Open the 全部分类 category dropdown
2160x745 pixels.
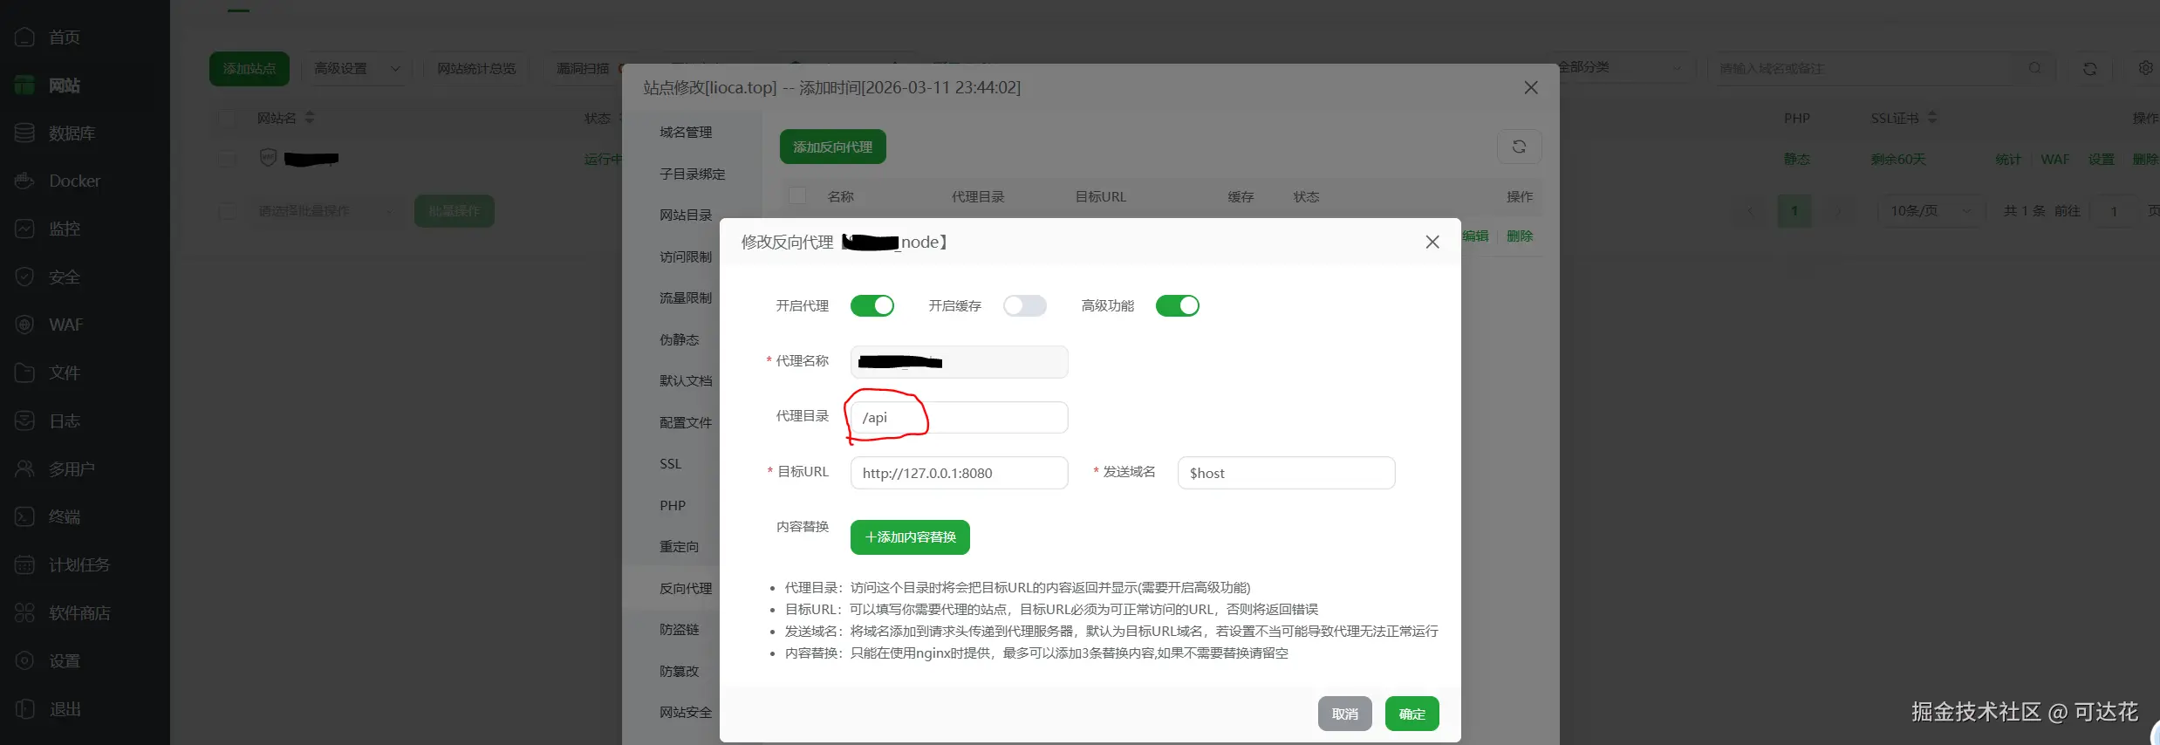[x=1623, y=67]
